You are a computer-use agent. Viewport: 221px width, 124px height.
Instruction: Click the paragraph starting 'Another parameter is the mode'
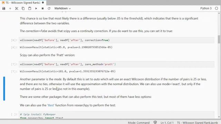[x=113, y=84]
